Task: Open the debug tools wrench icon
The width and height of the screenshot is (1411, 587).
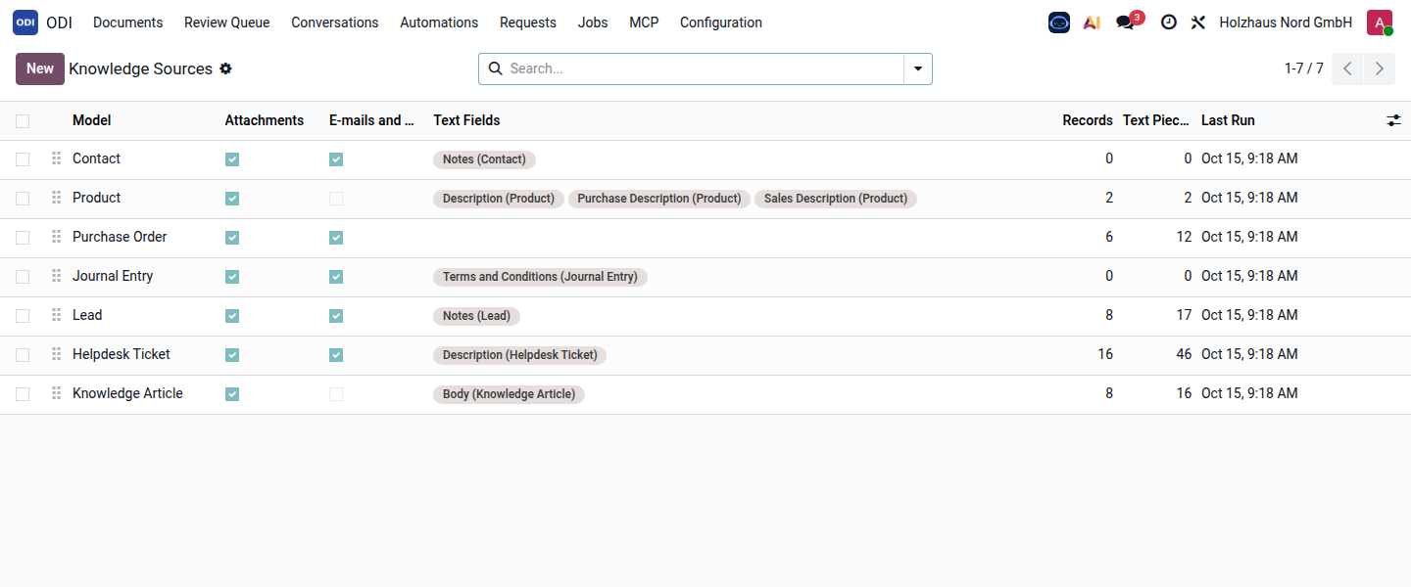Action: [x=1198, y=23]
